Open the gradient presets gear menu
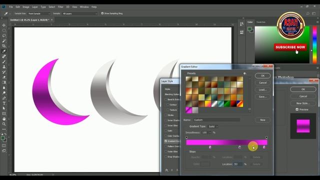The width and height of the screenshot is (320, 180). pos(244,73)
